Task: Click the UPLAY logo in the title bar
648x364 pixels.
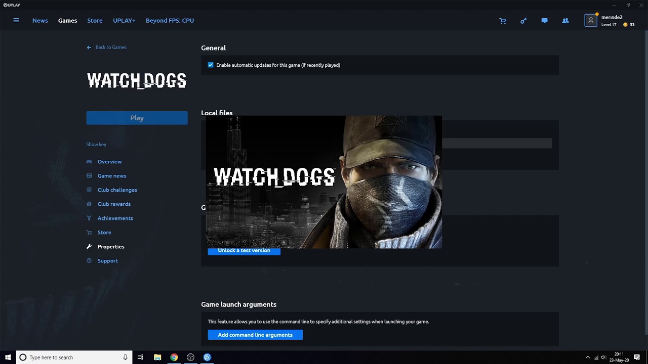Action: point(11,5)
